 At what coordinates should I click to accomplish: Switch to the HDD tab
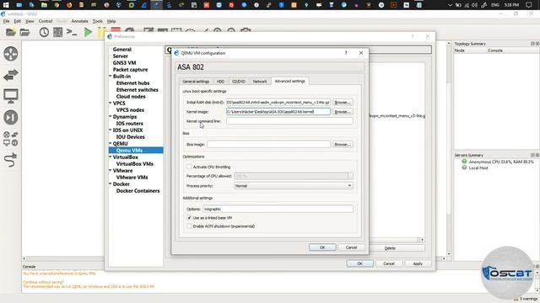pyautogui.click(x=220, y=82)
